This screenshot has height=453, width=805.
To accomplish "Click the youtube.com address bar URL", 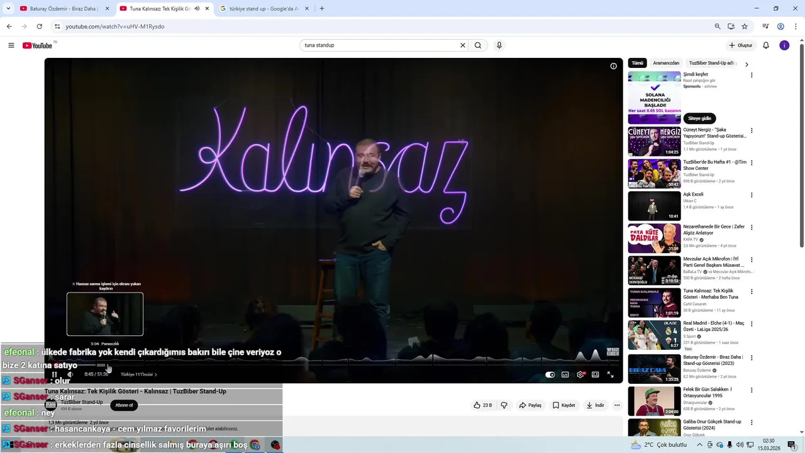I will point(115,26).
